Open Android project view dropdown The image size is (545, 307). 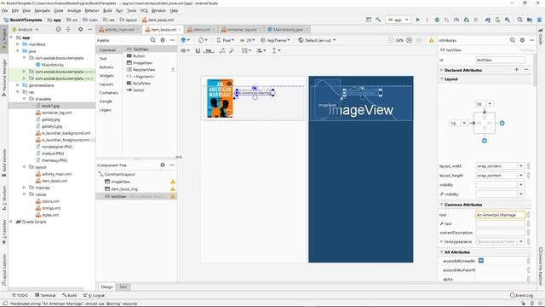[26, 30]
